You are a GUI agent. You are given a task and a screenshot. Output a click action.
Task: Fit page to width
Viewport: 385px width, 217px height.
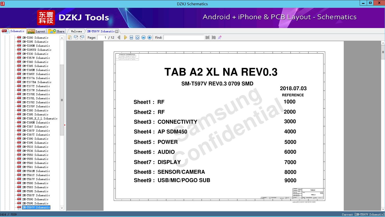(x=131, y=37)
